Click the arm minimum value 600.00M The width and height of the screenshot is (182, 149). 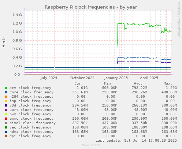click(x=110, y=88)
